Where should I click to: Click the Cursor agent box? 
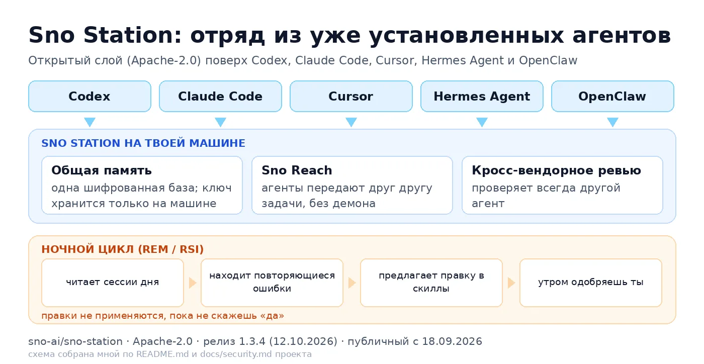click(351, 96)
